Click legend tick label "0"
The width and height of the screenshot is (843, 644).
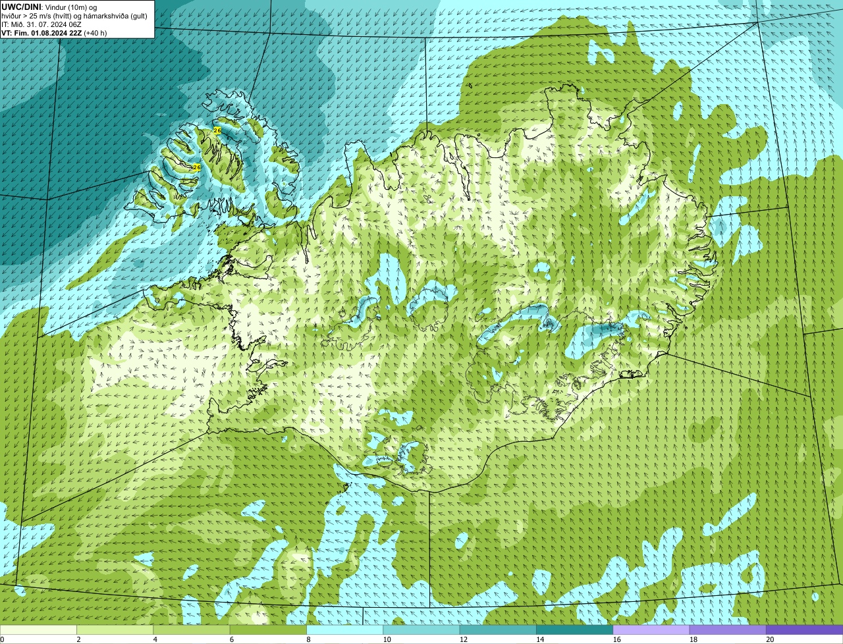[x=3, y=639]
